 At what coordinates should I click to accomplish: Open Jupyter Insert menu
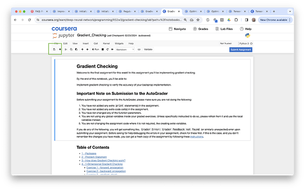coord(86,43)
